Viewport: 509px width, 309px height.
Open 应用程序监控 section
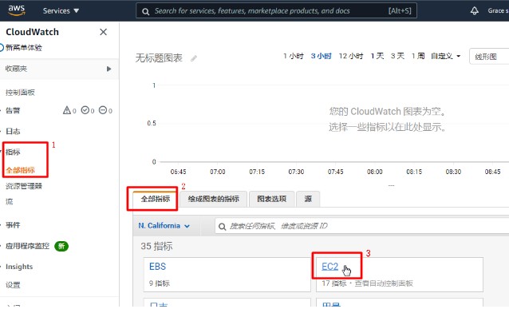pyautogui.click(x=28, y=246)
